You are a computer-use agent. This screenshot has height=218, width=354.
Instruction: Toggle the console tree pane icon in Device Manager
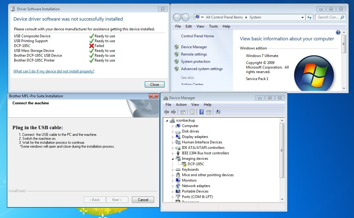(183, 112)
